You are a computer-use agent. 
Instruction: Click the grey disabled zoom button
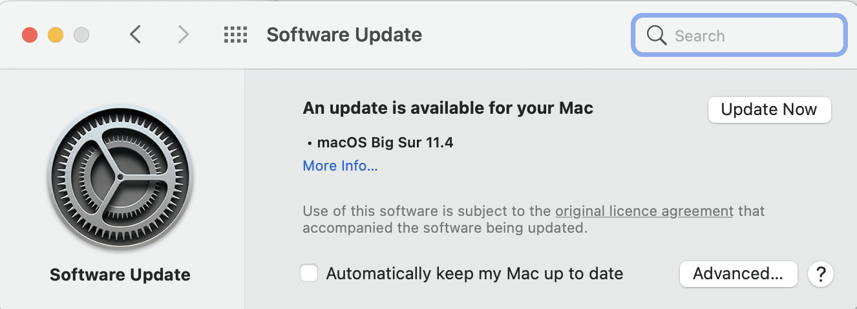click(81, 35)
